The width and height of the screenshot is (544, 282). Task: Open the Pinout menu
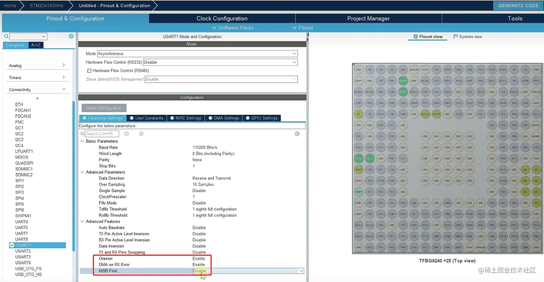point(303,28)
